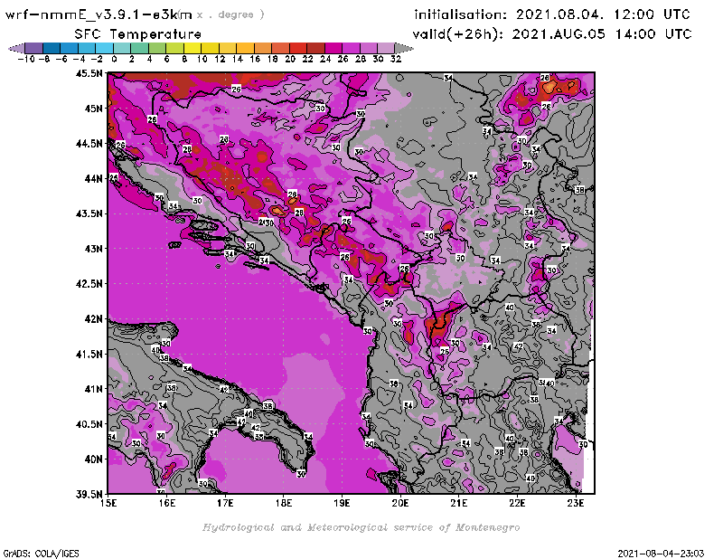Click the red swatch between 20 and 22
This screenshot has height=559, width=723.
coord(298,48)
